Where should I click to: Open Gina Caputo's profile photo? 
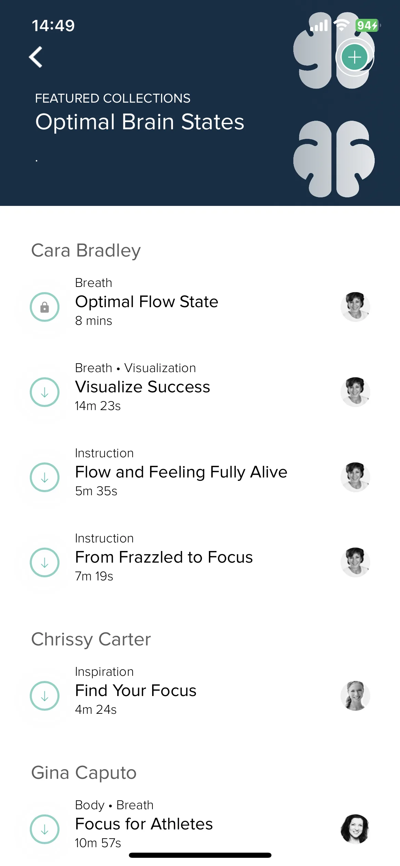pyautogui.click(x=356, y=829)
